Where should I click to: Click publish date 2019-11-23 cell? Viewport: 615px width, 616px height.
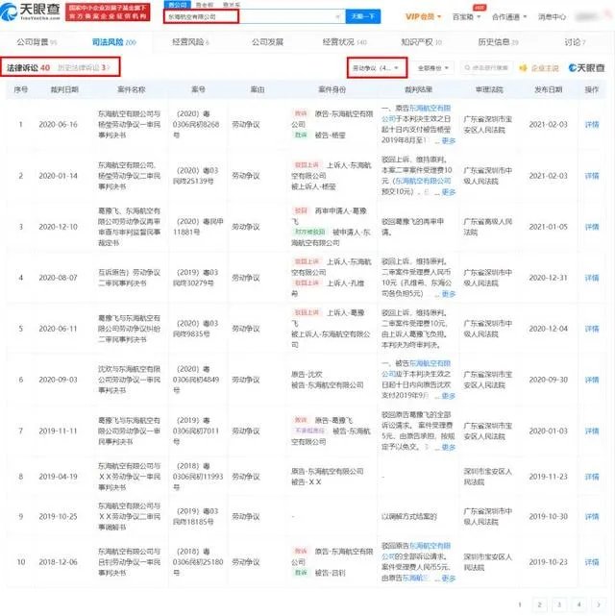tap(549, 477)
